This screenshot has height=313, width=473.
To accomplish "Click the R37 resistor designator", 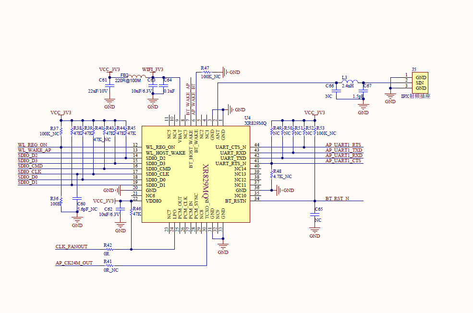I will click(x=54, y=129).
